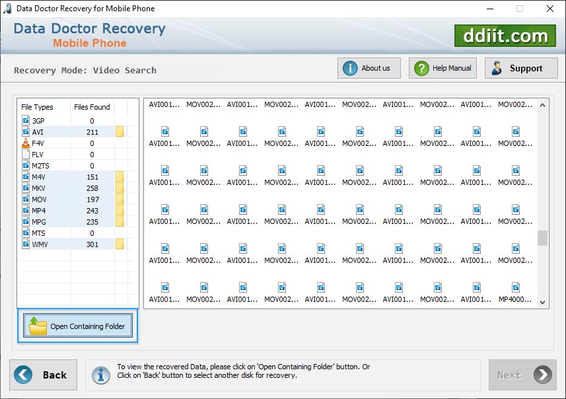This screenshot has width=566, height=399.
Task: Click the Support person icon
Action: pyautogui.click(x=497, y=67)
